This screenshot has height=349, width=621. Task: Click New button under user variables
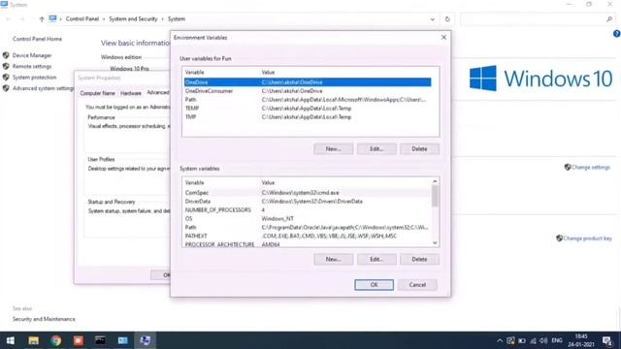point(334,148)
